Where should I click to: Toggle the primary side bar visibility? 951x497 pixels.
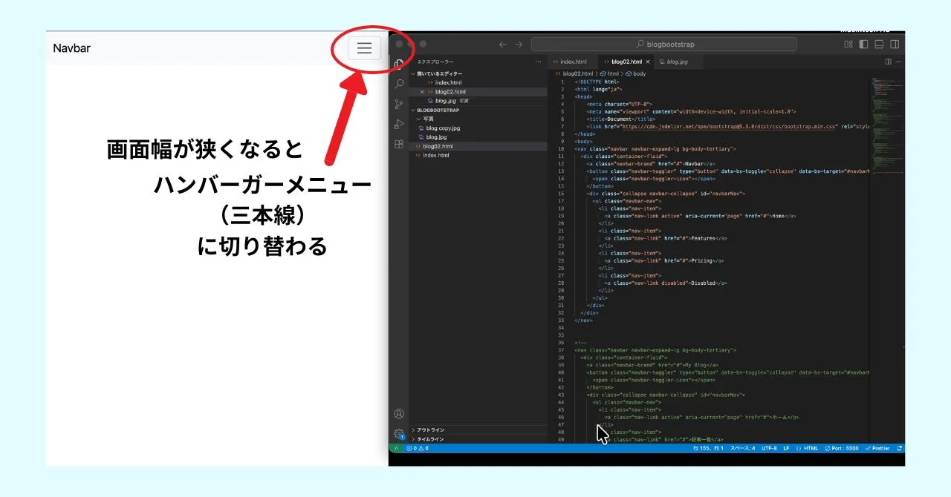click(863, 45)
